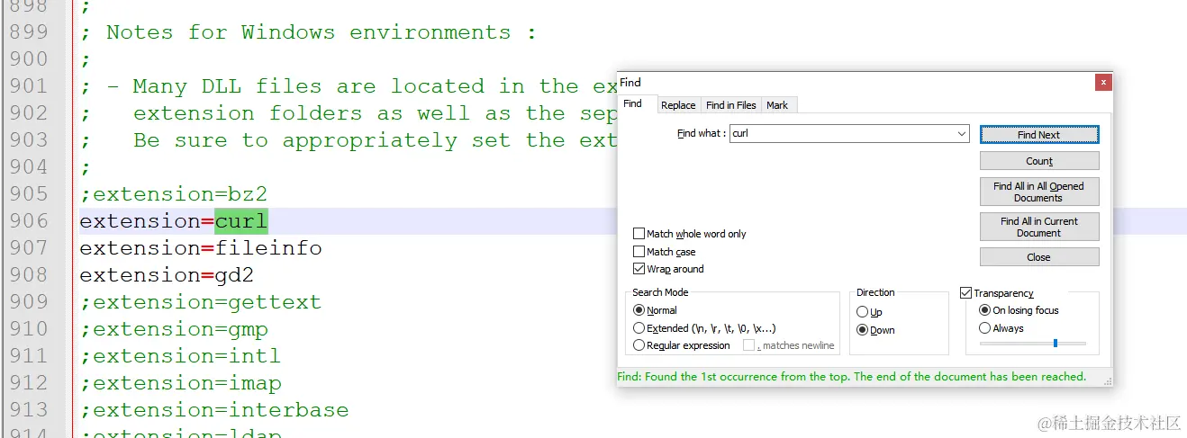Click Find All in All Opened Documents
Screen dimensions: 1187x438
[x=1039, y=192]
